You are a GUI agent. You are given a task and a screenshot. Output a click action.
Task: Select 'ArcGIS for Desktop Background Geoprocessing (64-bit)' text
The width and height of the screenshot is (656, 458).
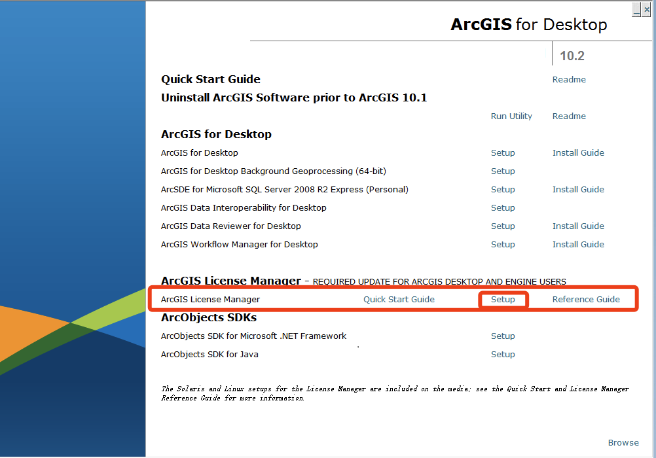point(273,171)
